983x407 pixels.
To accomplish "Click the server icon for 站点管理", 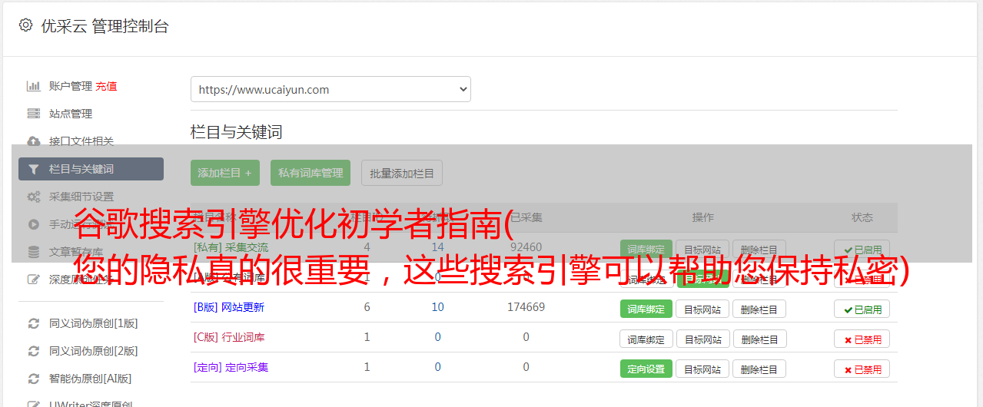I will (x=33, y=114).
